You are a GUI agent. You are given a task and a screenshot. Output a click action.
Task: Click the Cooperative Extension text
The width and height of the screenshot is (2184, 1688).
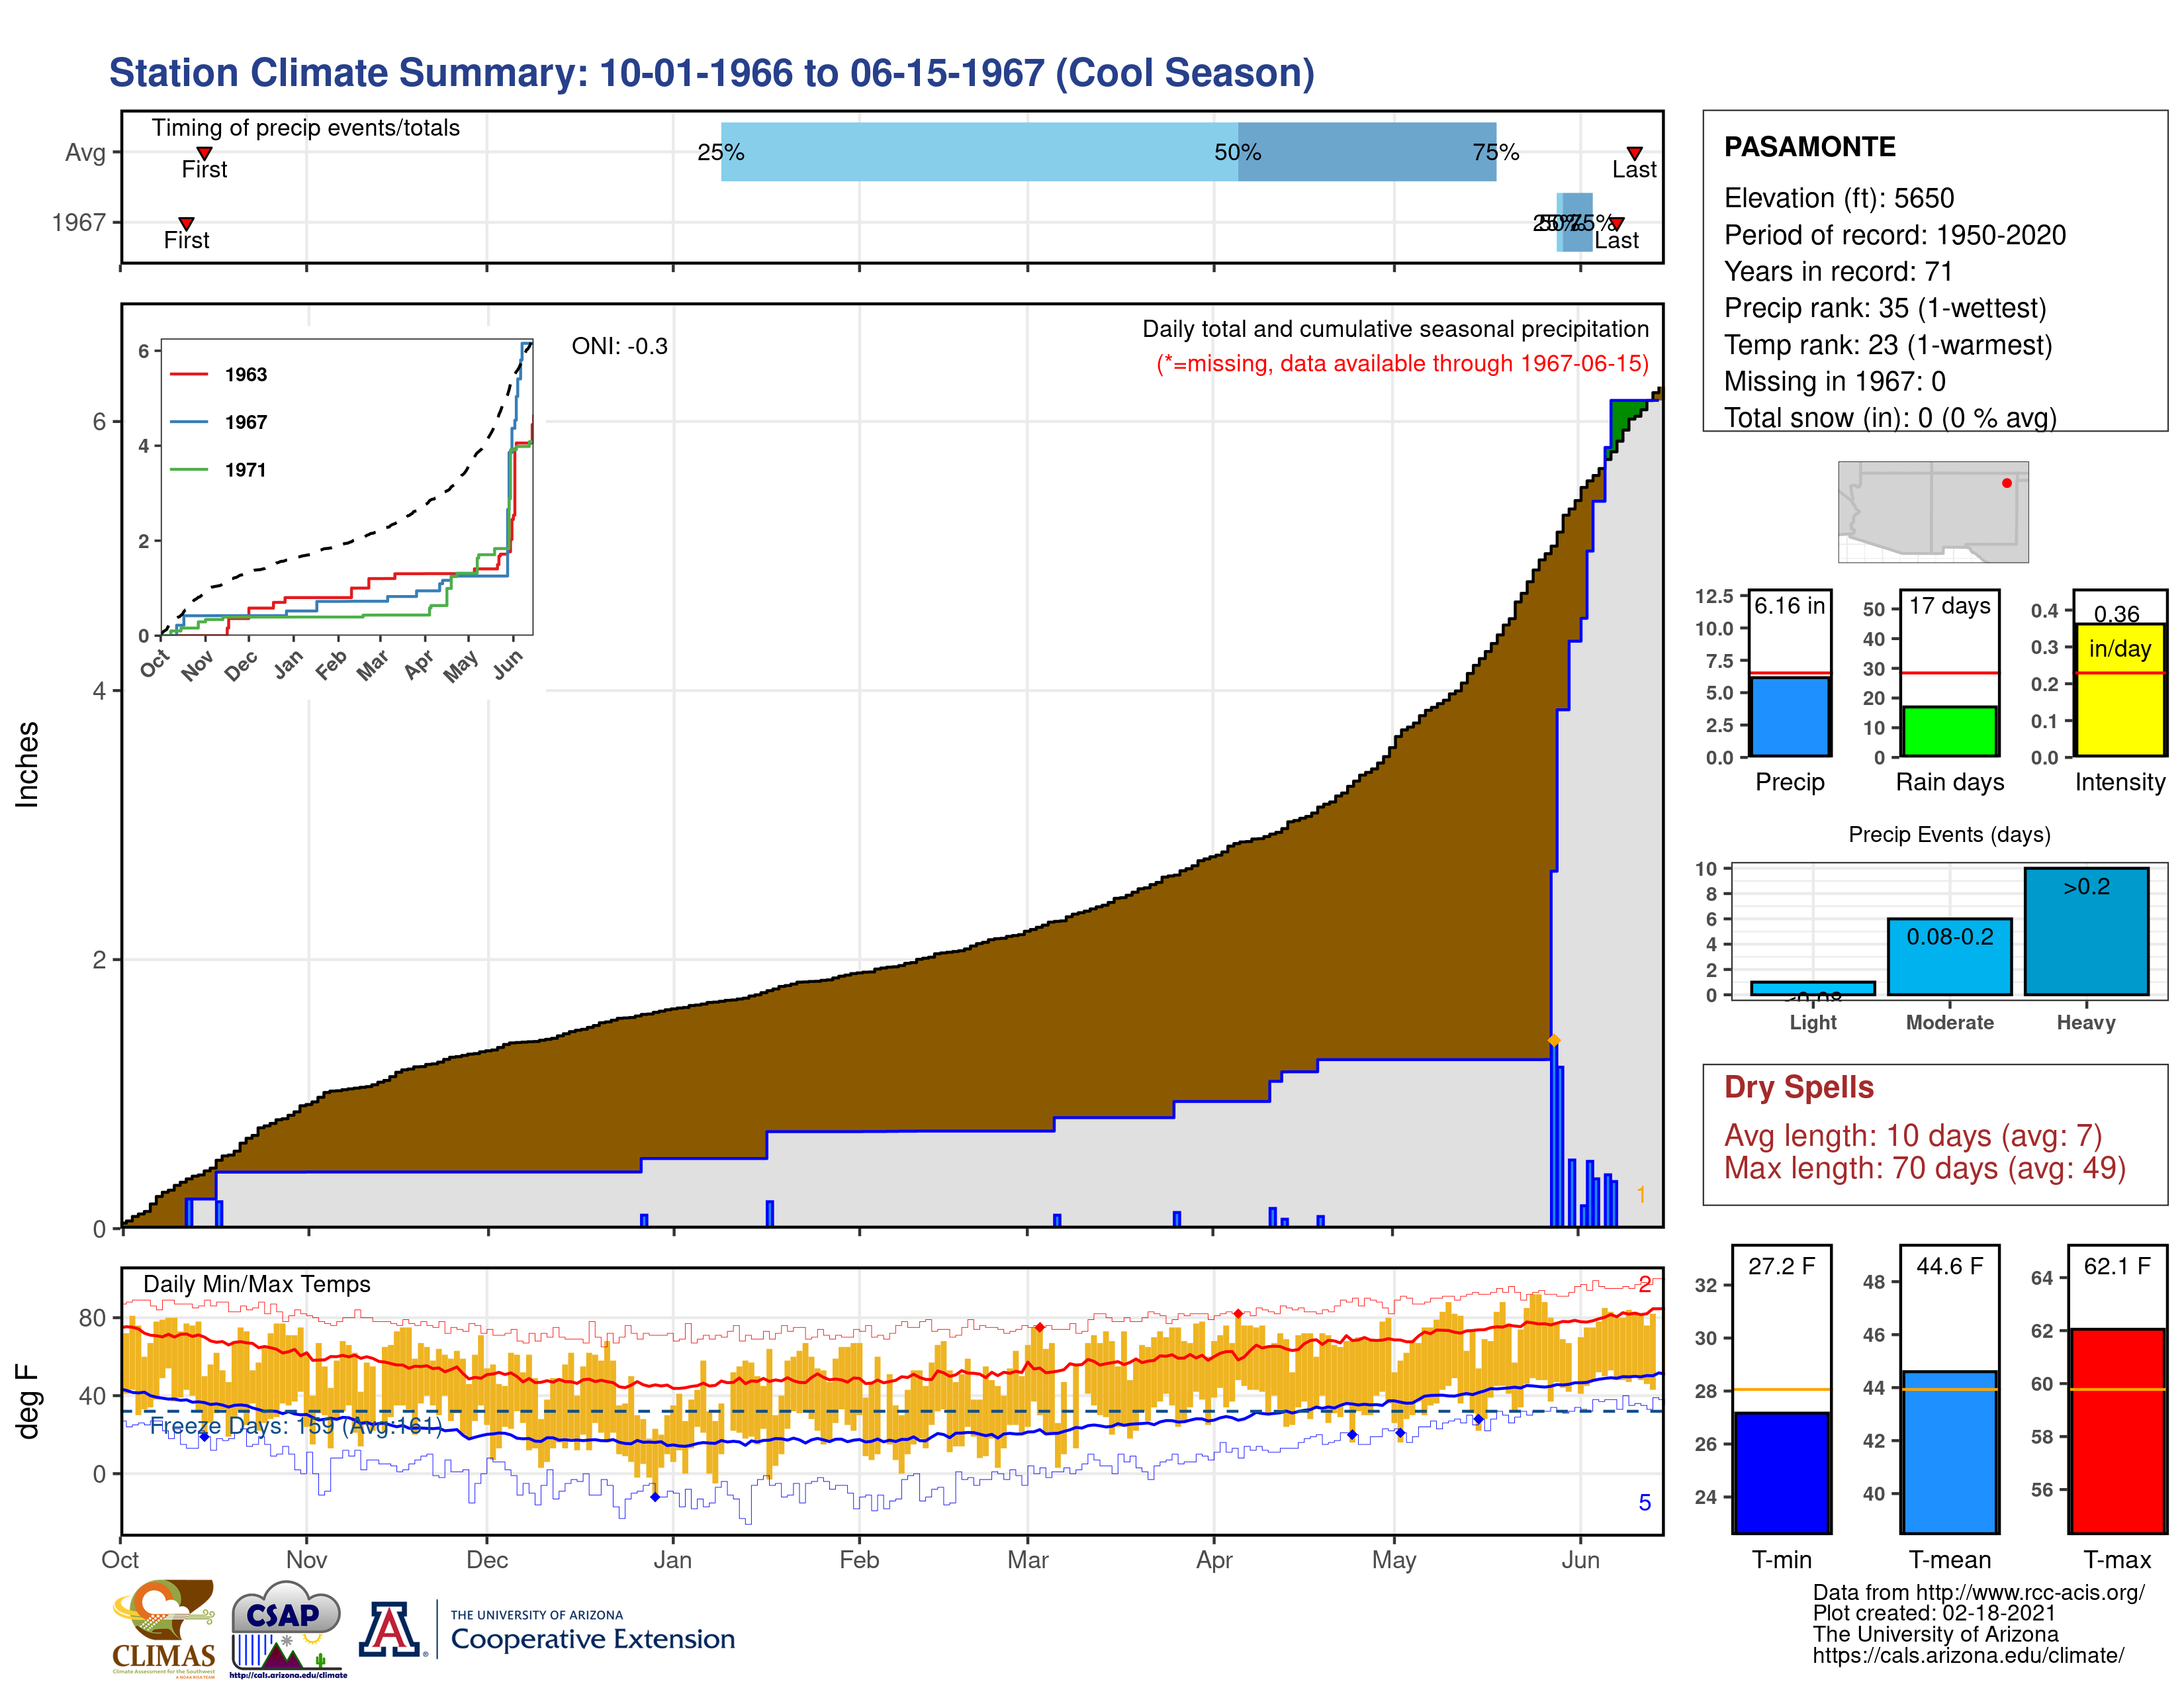tap(592, 1639)
